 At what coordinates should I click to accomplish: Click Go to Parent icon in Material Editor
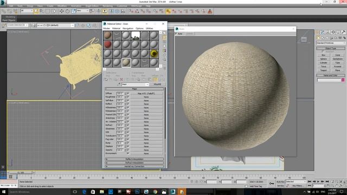(159, 80)
